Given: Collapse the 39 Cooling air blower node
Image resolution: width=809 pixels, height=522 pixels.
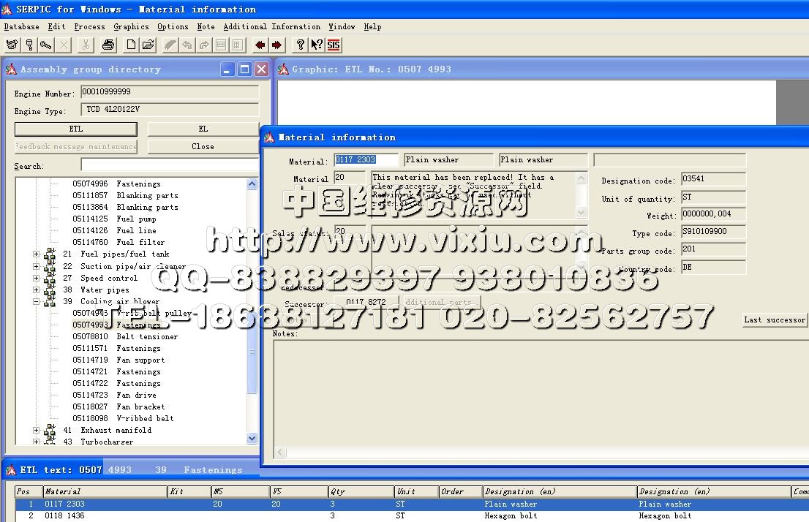Looking at the screenshot, I should [x=37, y=301].
